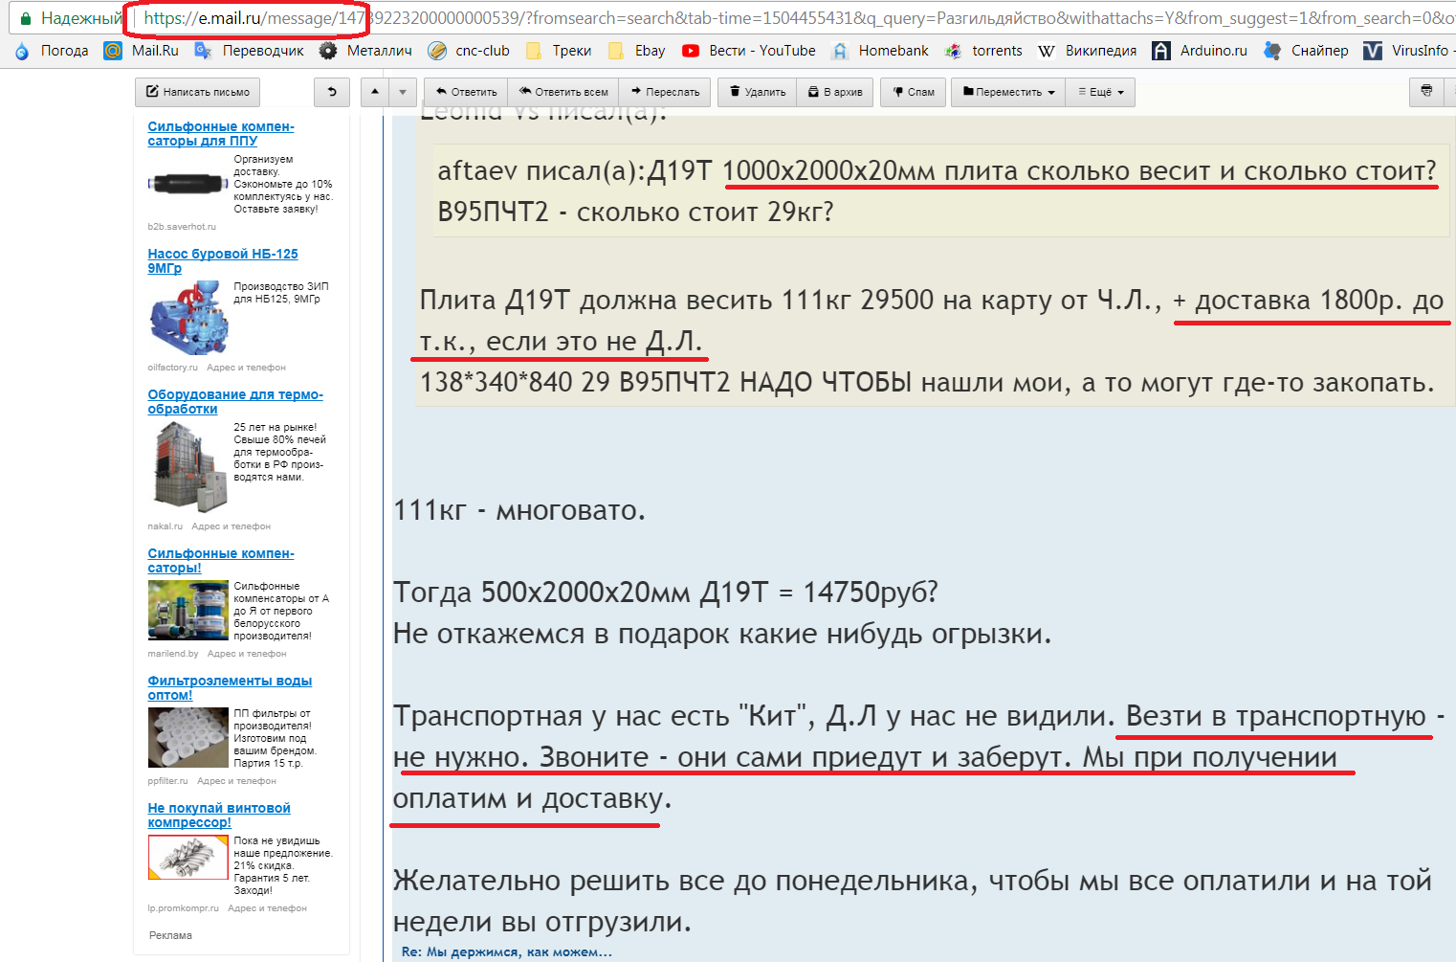Click Адрес и телефон next to lp.promkompr.ru

267,908
